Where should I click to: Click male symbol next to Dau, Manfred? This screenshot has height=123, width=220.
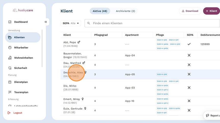[84, 63]
